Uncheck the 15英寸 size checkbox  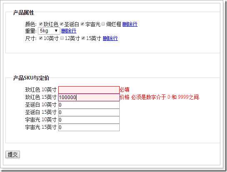pos(83,38)
